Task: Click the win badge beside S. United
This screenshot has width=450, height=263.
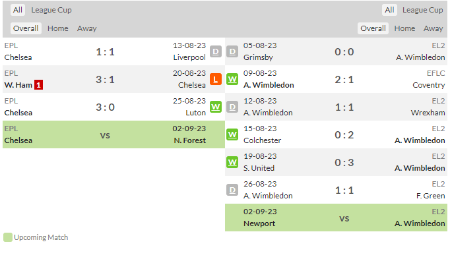Action: (232, 162)
